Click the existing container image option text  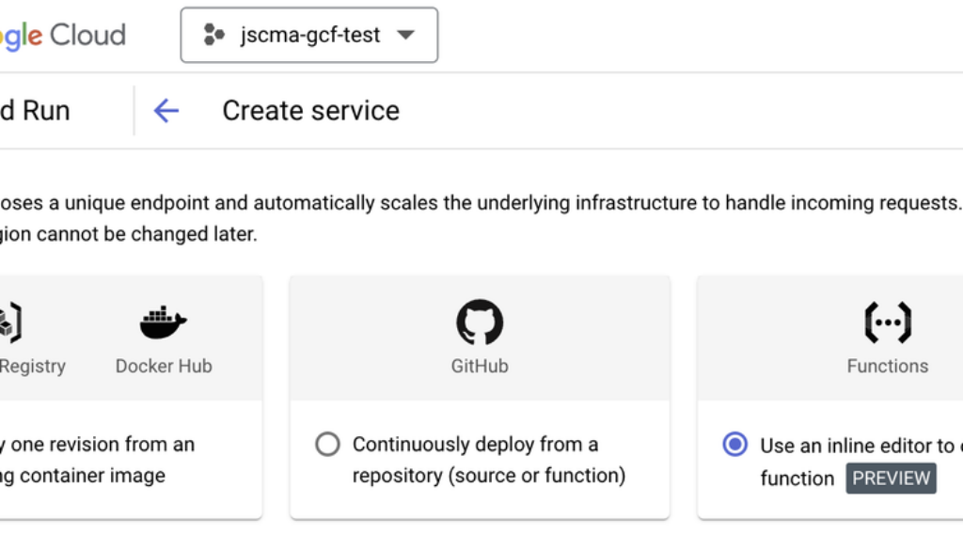94,460
